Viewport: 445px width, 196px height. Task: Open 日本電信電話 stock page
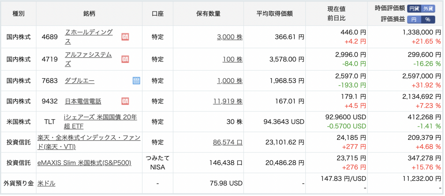click(x=83, y=101)
